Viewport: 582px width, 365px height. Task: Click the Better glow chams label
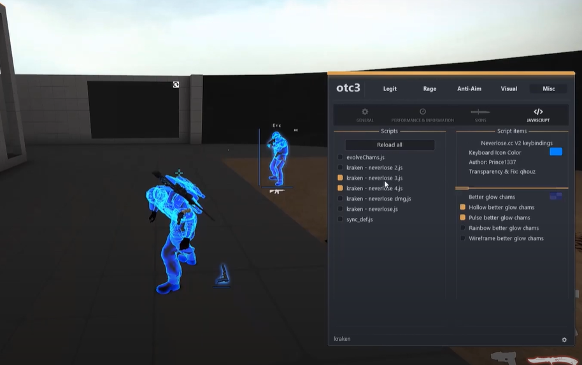(492, 197)
